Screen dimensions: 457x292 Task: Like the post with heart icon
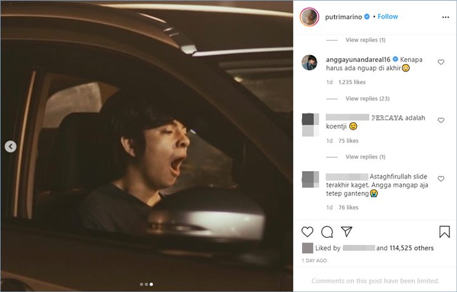pyautogui.click(x=307, y=232)
